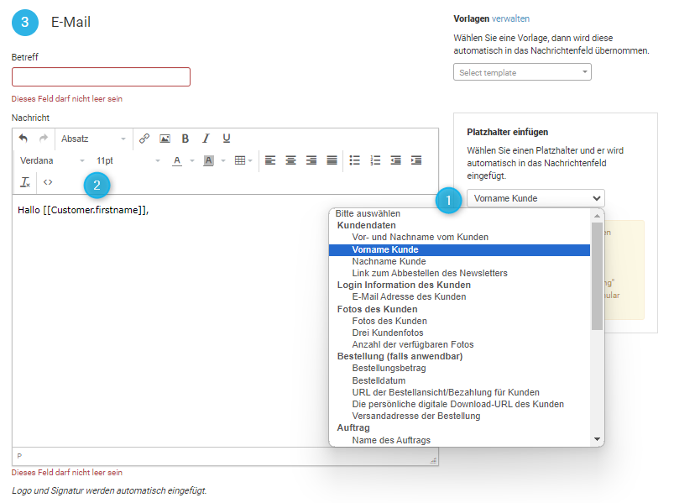Toggle bold formatting

point(185,139)
